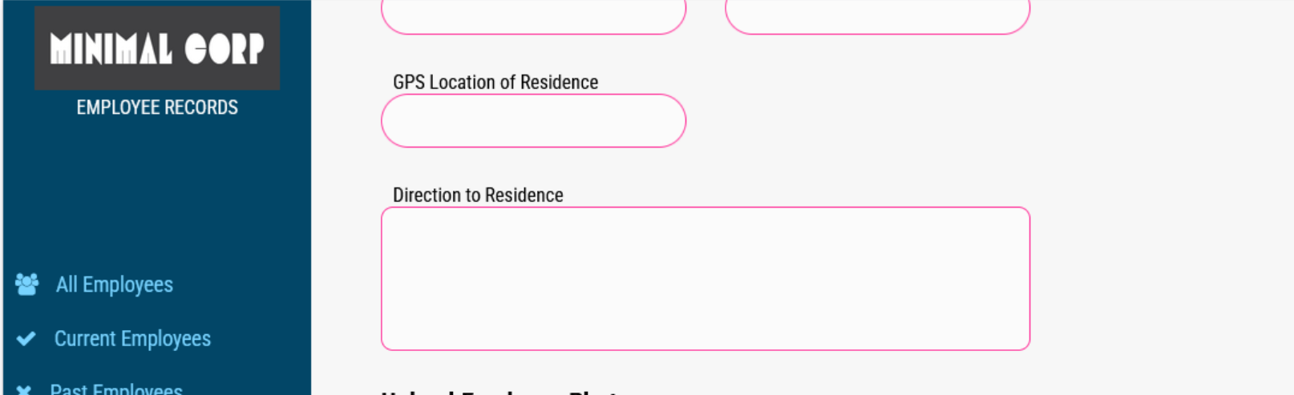
Task: Open the All Employees page
Action: [x=115, y=284]
